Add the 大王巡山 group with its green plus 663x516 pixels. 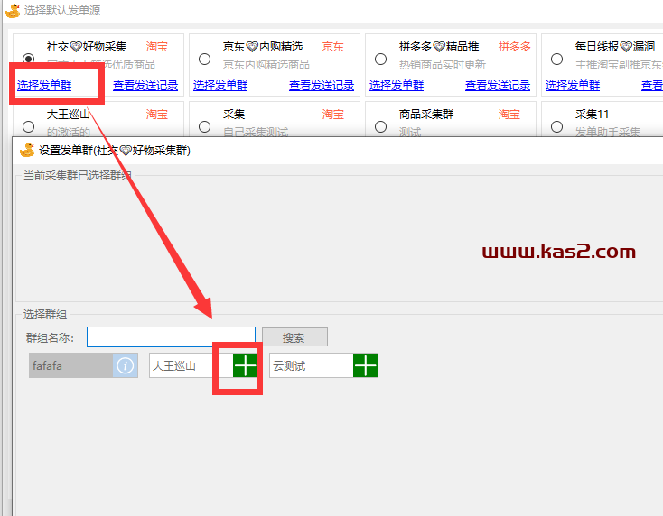coord(245,365)
